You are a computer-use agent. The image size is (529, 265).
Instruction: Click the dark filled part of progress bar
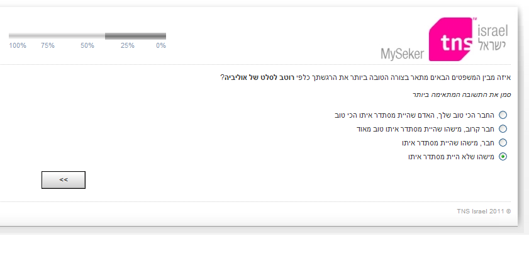(135, 36)
